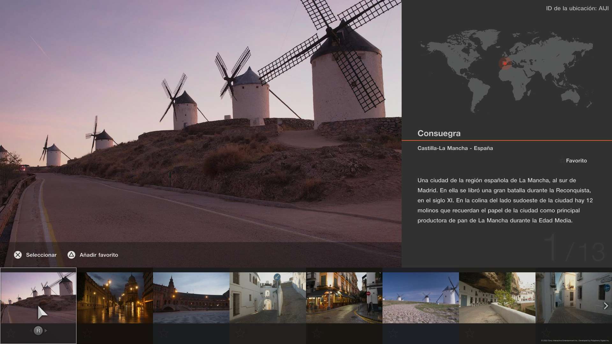This screenshot has width=612, height=344.
Task: Click the R stick indicator icon
Action: point(38,331)
